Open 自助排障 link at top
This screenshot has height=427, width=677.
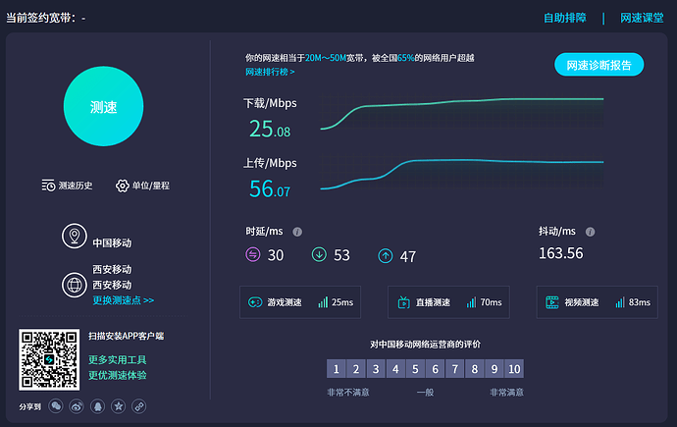click(565, 18)
